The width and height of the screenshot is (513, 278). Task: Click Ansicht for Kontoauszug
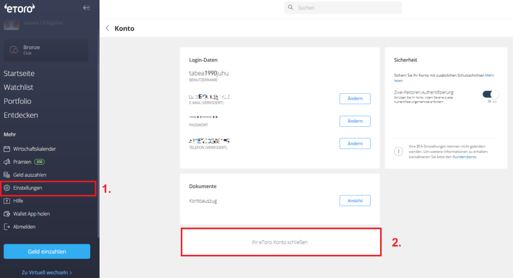tap(355, 201)
